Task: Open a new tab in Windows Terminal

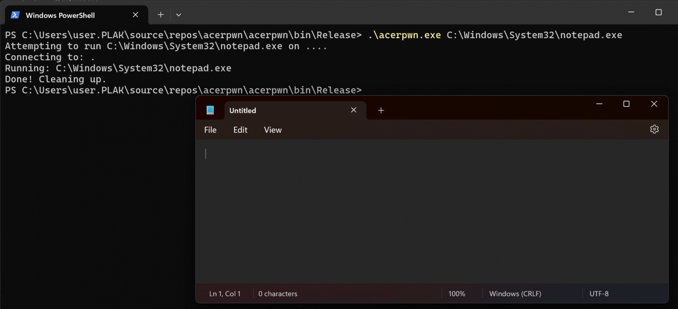Action: tap(161, 15)
